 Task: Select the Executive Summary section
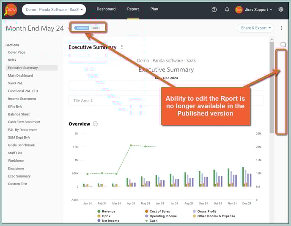pos(32,68)
